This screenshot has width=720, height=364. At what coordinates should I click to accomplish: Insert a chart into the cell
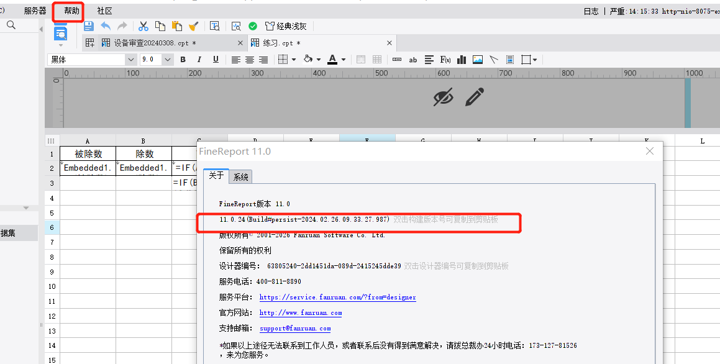(x=462, y=60)
